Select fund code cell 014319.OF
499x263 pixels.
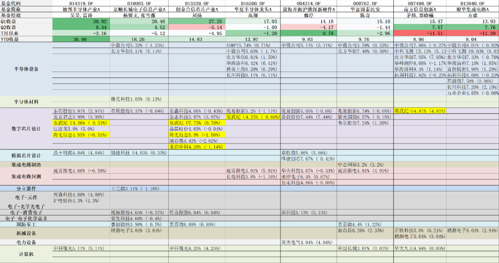tap(82, 3)
